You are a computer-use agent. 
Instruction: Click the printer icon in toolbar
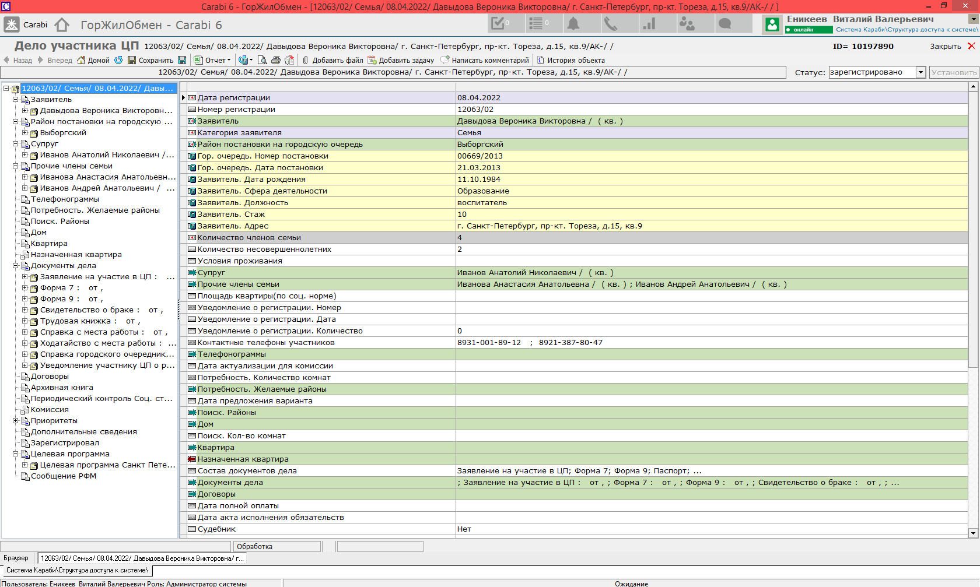276,60
